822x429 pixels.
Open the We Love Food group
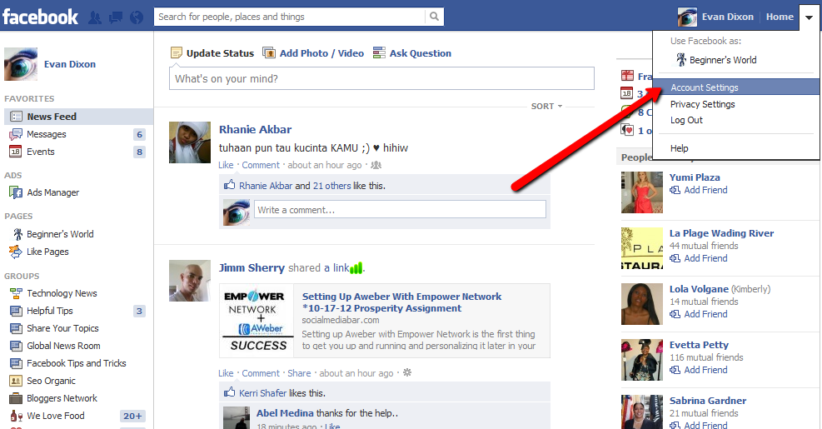[x=55, y=416]
